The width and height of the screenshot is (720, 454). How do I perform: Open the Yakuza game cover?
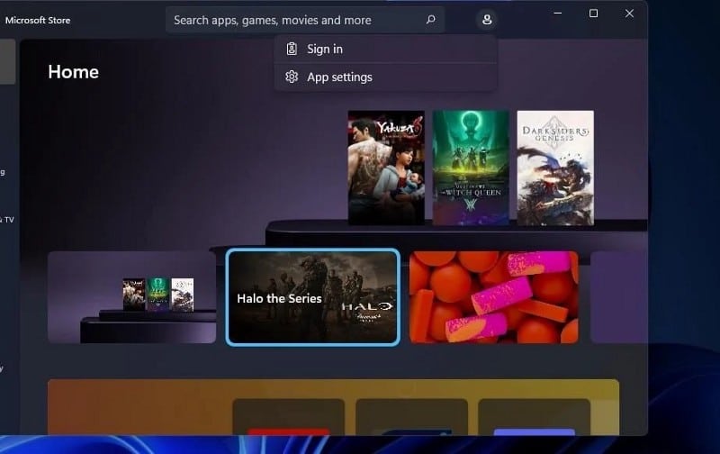click(x=386, y=168)
